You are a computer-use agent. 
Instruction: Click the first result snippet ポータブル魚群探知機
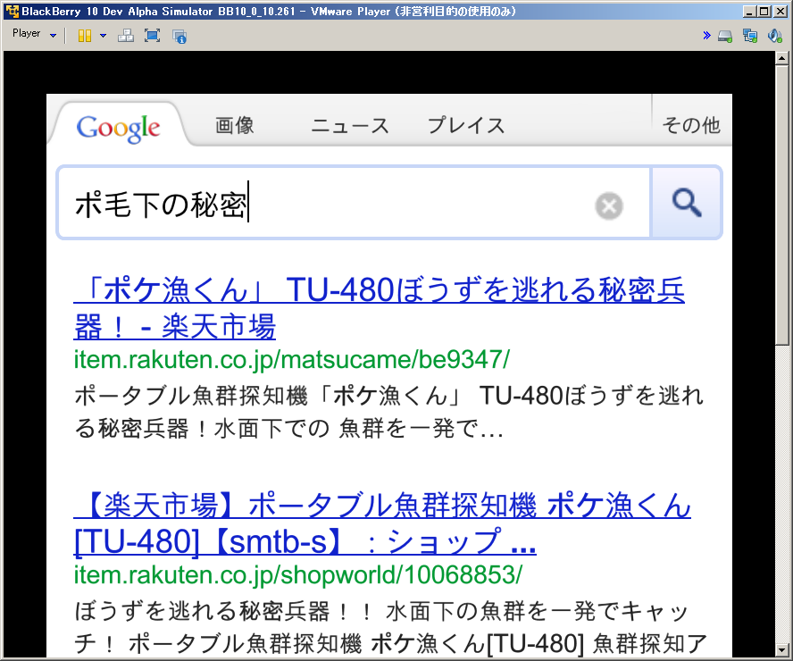389,412
